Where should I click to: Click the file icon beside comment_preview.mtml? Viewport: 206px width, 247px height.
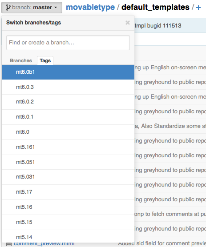[9, 244]
